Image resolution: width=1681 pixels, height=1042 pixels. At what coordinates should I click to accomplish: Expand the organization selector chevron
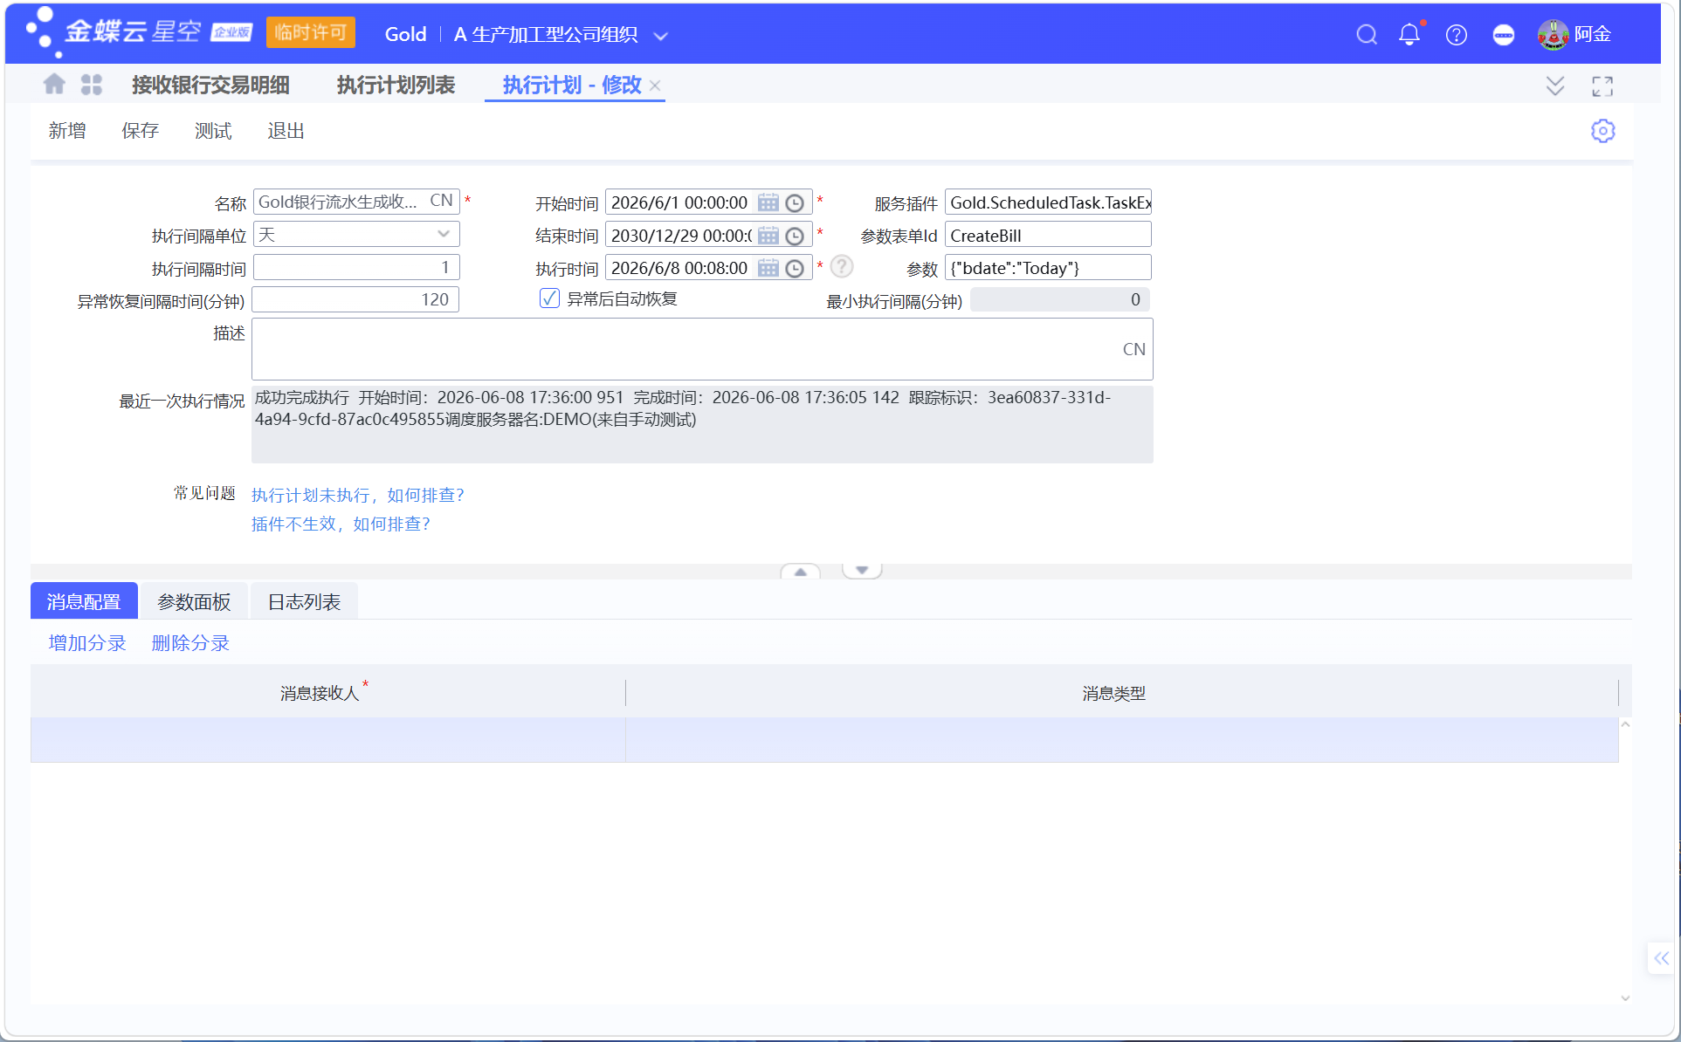[661, 36]
